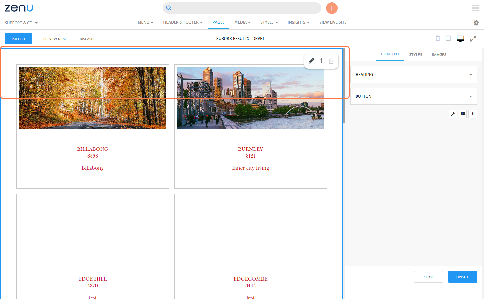
Task: Open the MENU dropdown
Action: [x=145, y=22]
